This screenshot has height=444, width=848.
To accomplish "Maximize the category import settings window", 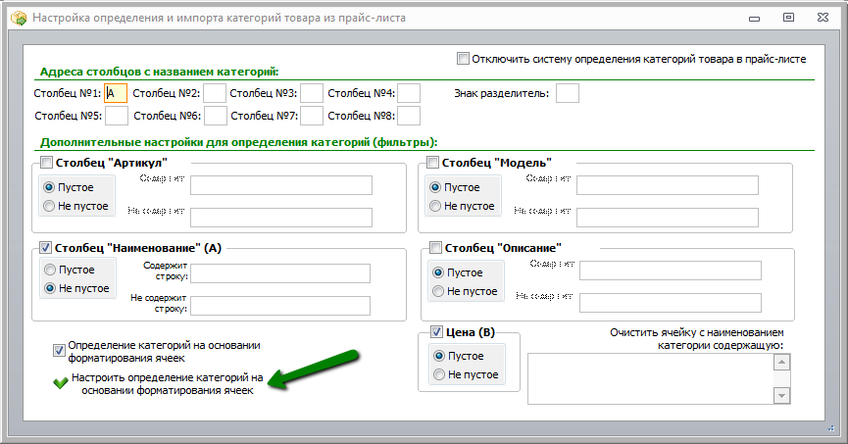I will tap(788, 18).
